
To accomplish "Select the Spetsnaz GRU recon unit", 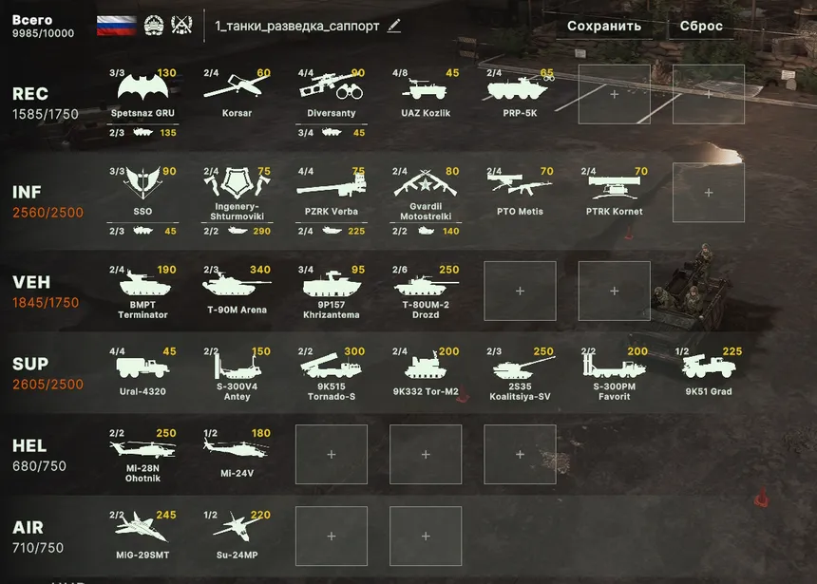I will click(x=142, y=93).
